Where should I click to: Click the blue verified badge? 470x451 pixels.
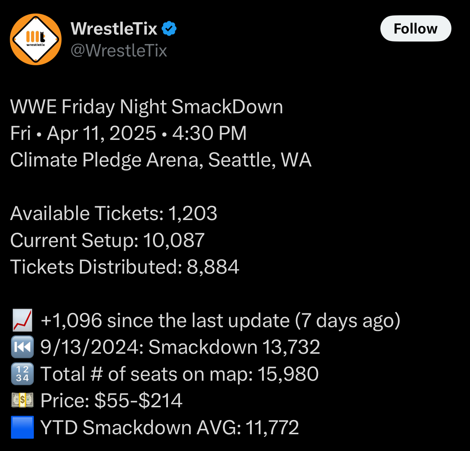click(x=169, y=28)
